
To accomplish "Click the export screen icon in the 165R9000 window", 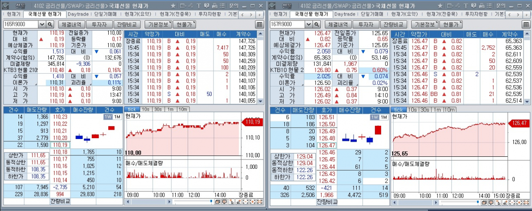I will (183, 6).
